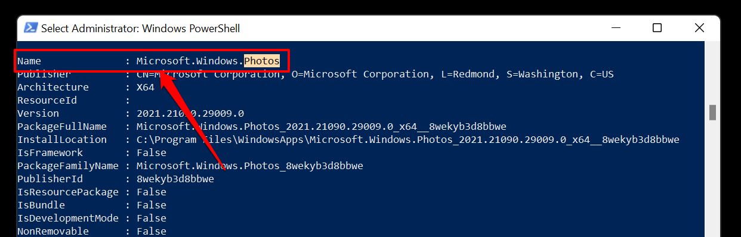Minimize the PowerShell window

tap(616, 28)
